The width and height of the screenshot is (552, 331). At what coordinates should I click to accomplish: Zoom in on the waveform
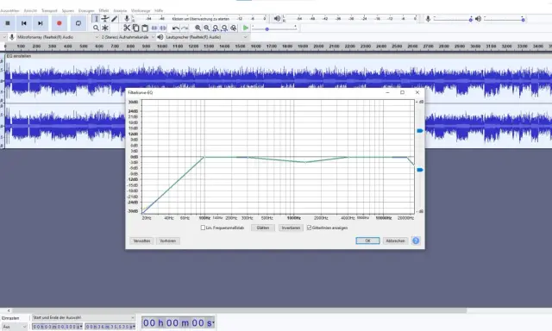click(198, 28)
